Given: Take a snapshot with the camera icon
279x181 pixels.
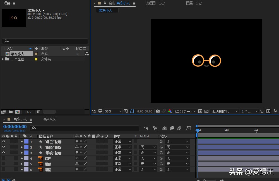Looking at the screenshot, I should [158, 111].
